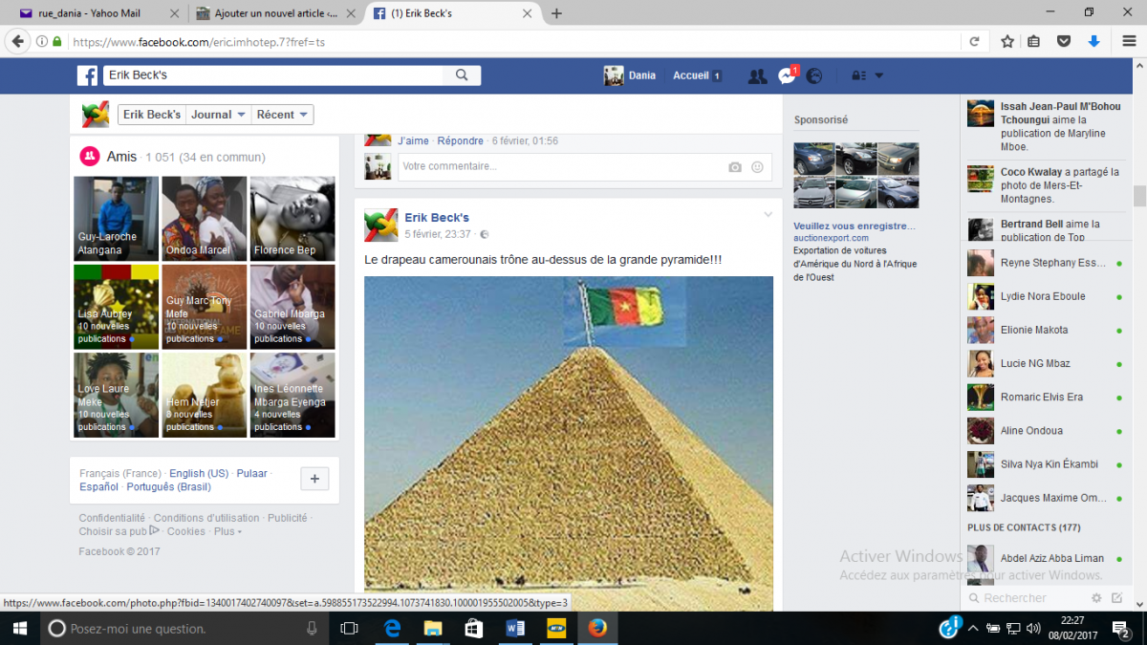Open Windows Store from taskbar
Viewport: 1147px width, 645px height.
tap(474, 629)
